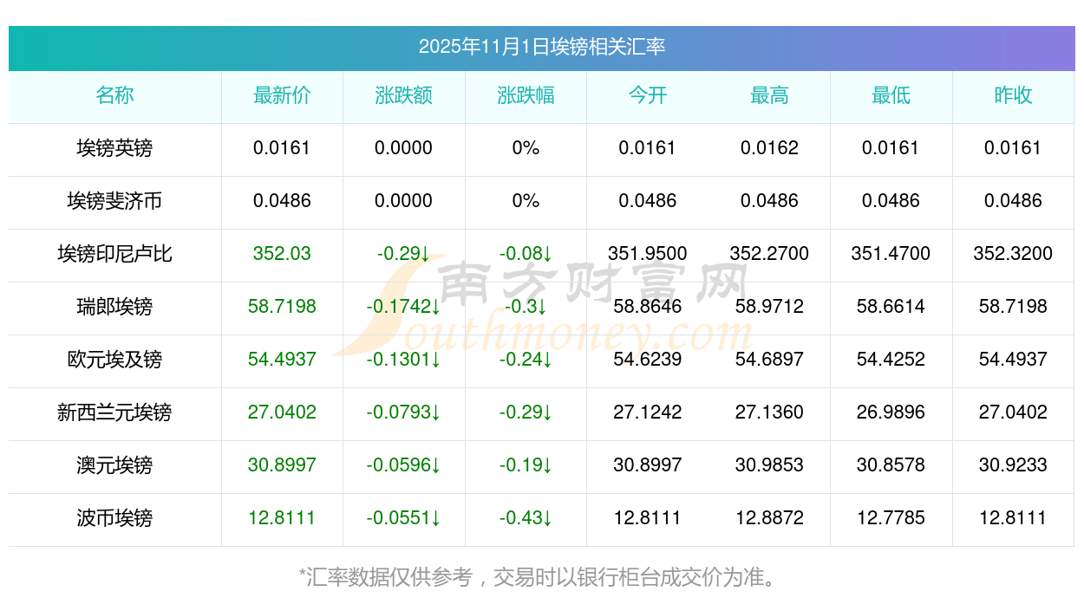
Task: Click latest price 58.7198 in green
Action: click(x=282, y=307)
